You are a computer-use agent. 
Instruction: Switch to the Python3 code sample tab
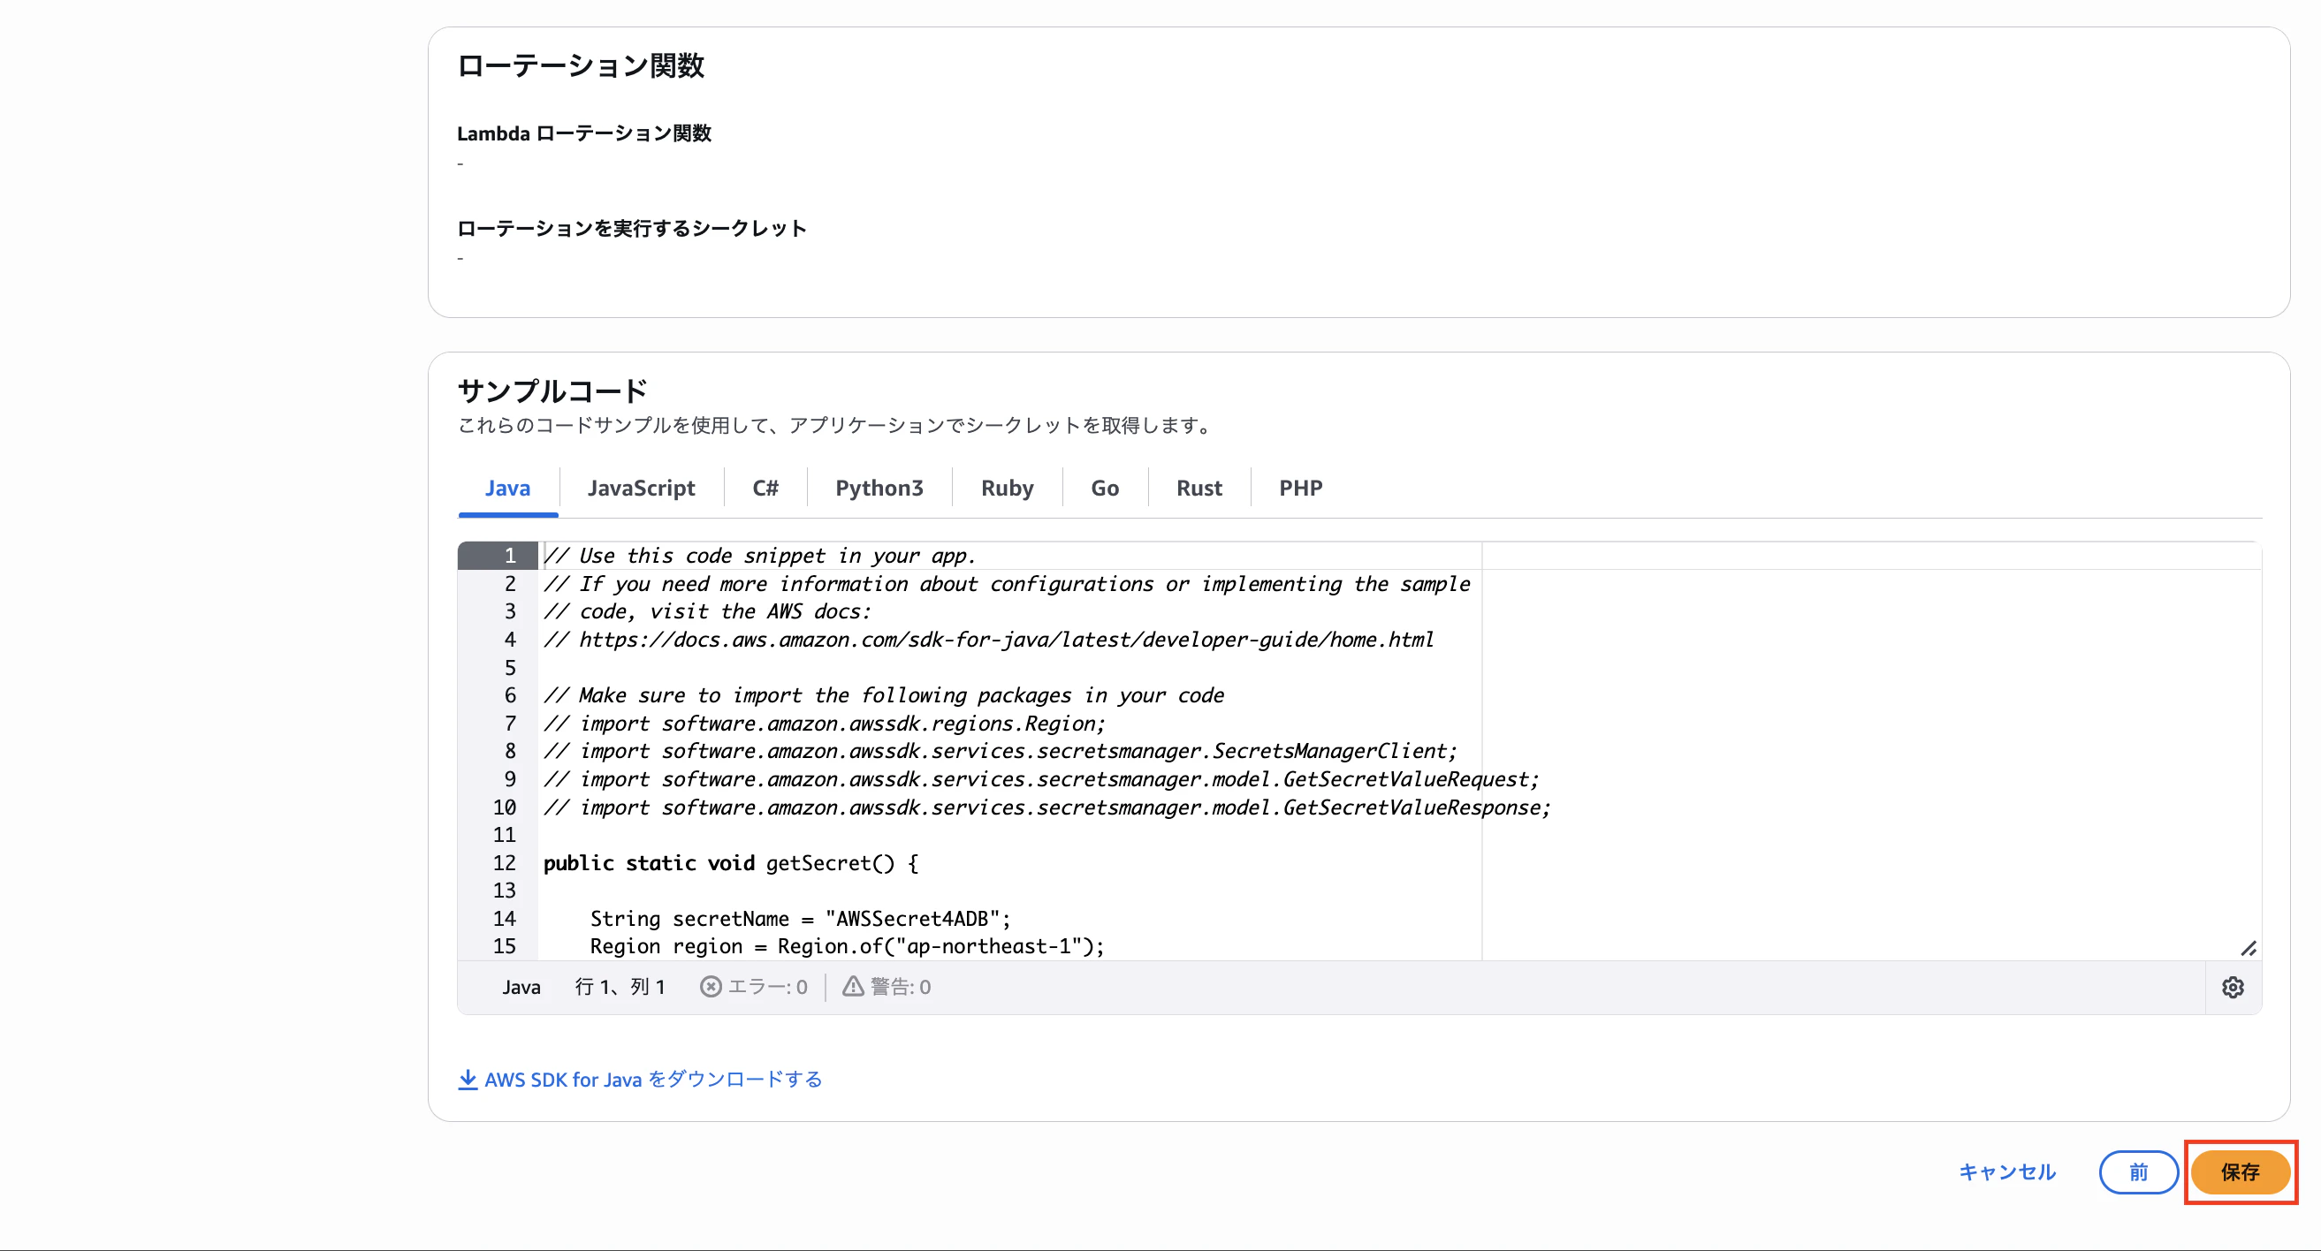[879, 488]
